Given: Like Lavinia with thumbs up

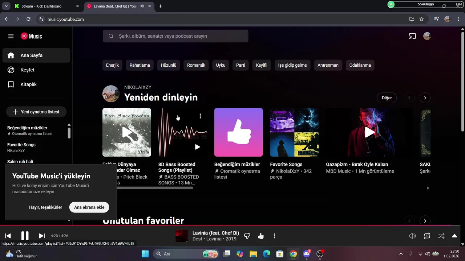Looking at the screenshot, I should pyautogui.click(x=261, y=236).
